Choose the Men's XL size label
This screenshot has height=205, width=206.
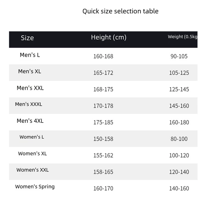click(x=30, y=71)
